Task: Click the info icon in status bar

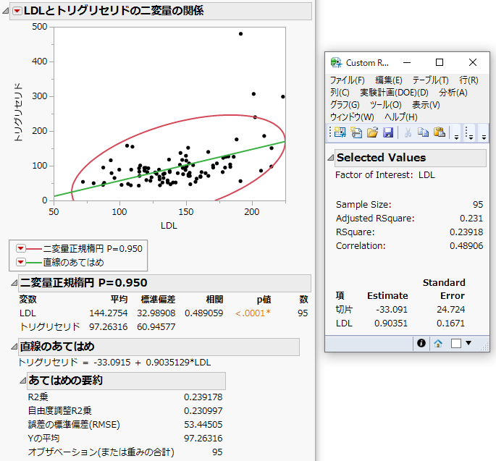Action: click(x=421, y=343)
